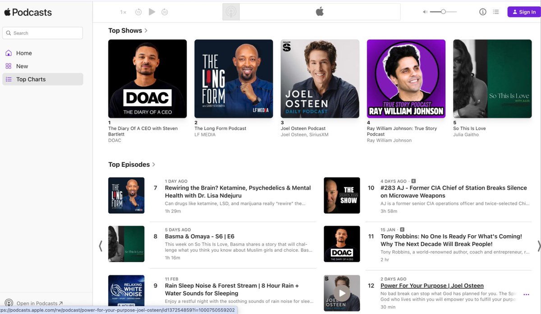Click The Diary Of A CEO title
Screen dimensions: 541x314
pyautogui.click(x=143, y=131)
